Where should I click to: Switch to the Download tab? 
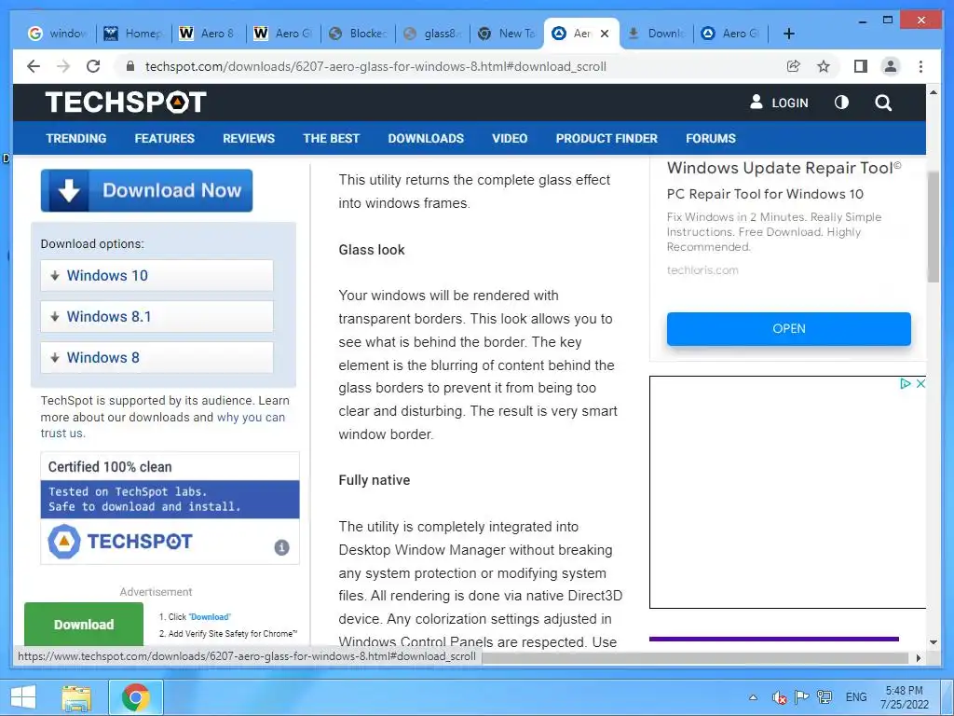pyautogui.click(x=656, y=34)
